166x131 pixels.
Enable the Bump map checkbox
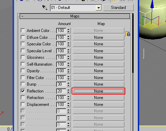click(23, 84)
